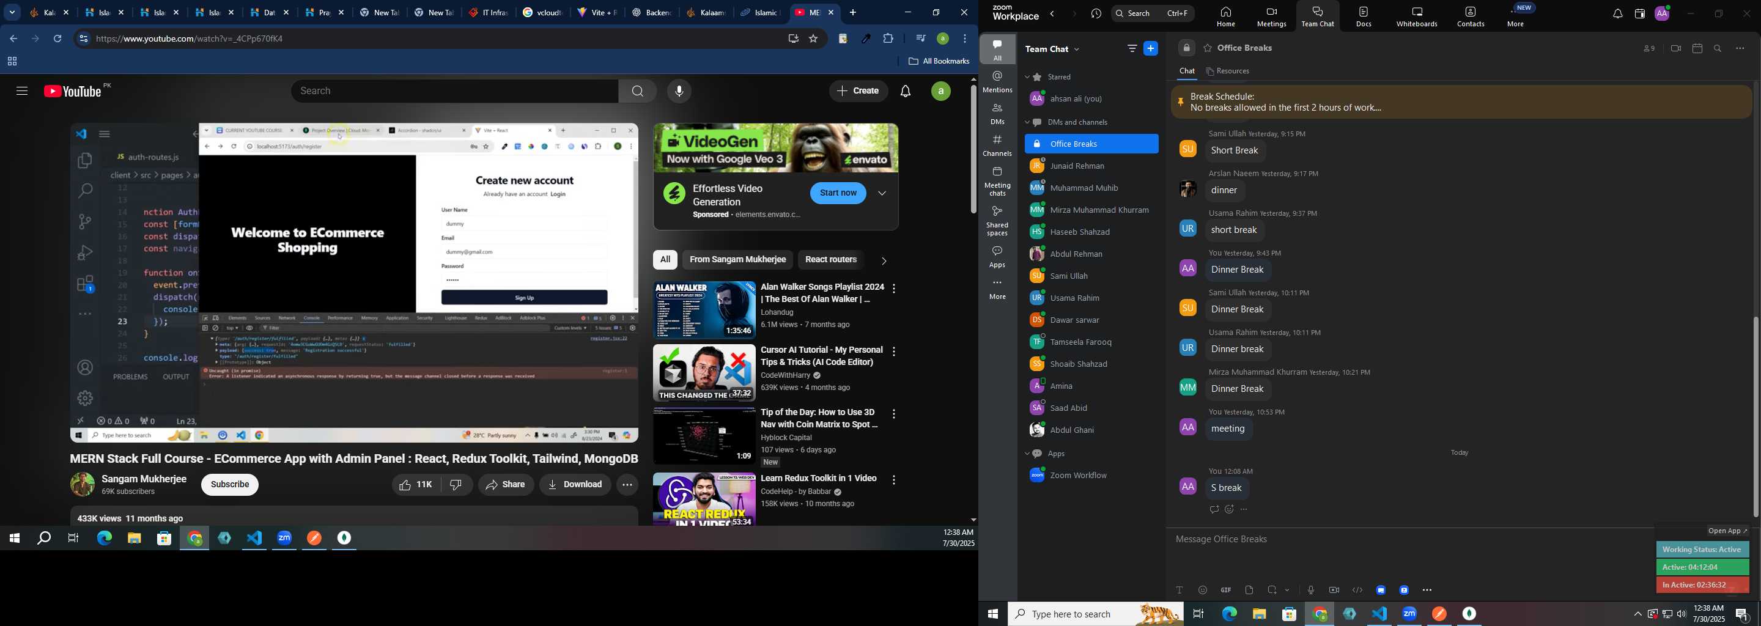Collapse Starred section
The height and width of the screenshot is (626, 1761).
1027,77
